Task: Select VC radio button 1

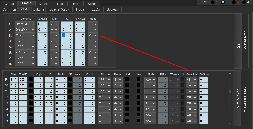Action: pos(213,2)
